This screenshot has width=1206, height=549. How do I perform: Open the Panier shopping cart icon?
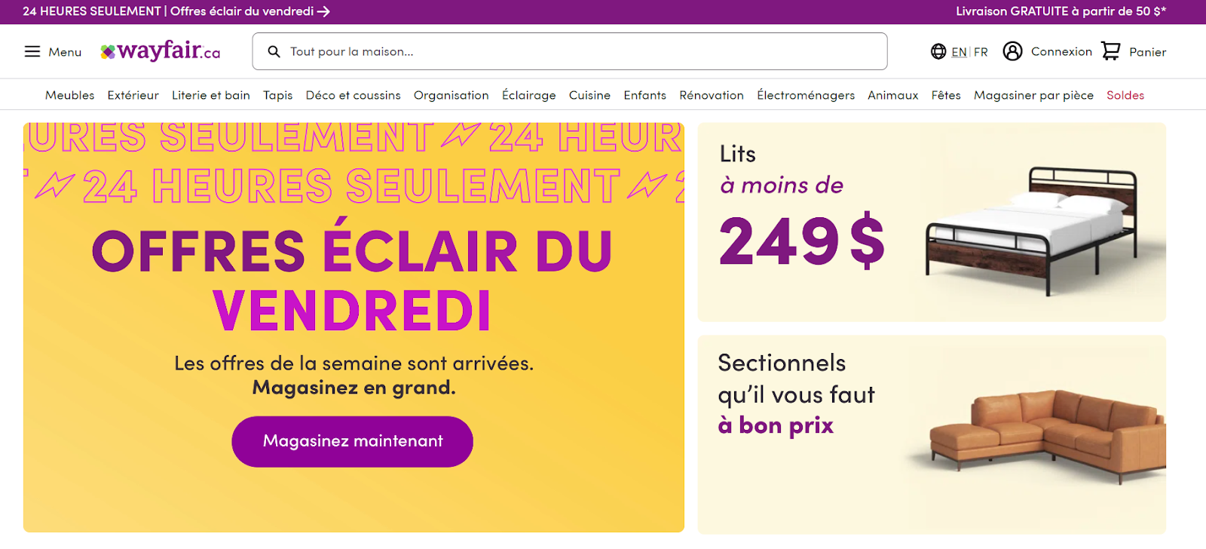coord(1111,51)
